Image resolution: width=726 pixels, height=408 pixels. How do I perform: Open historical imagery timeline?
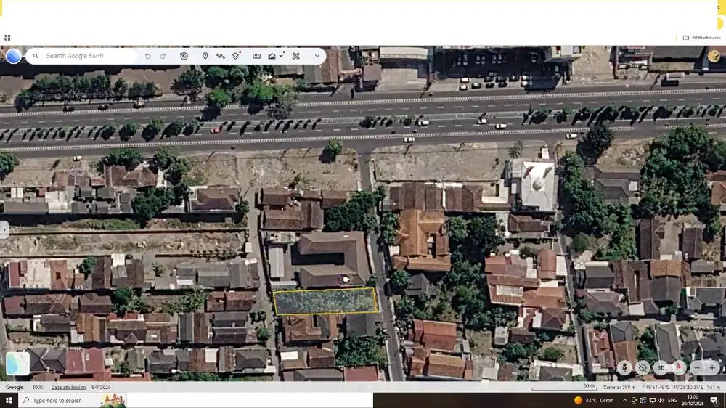[x=184, y=56]
